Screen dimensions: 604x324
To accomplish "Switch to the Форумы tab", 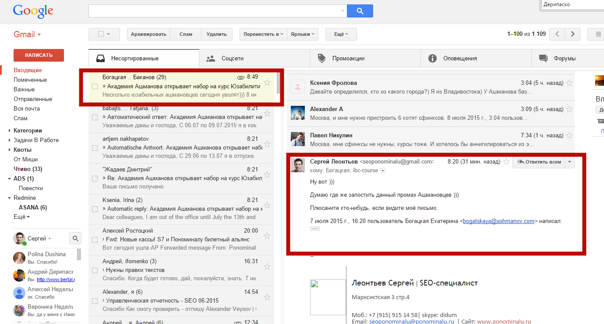I will (x=568, y=58).
